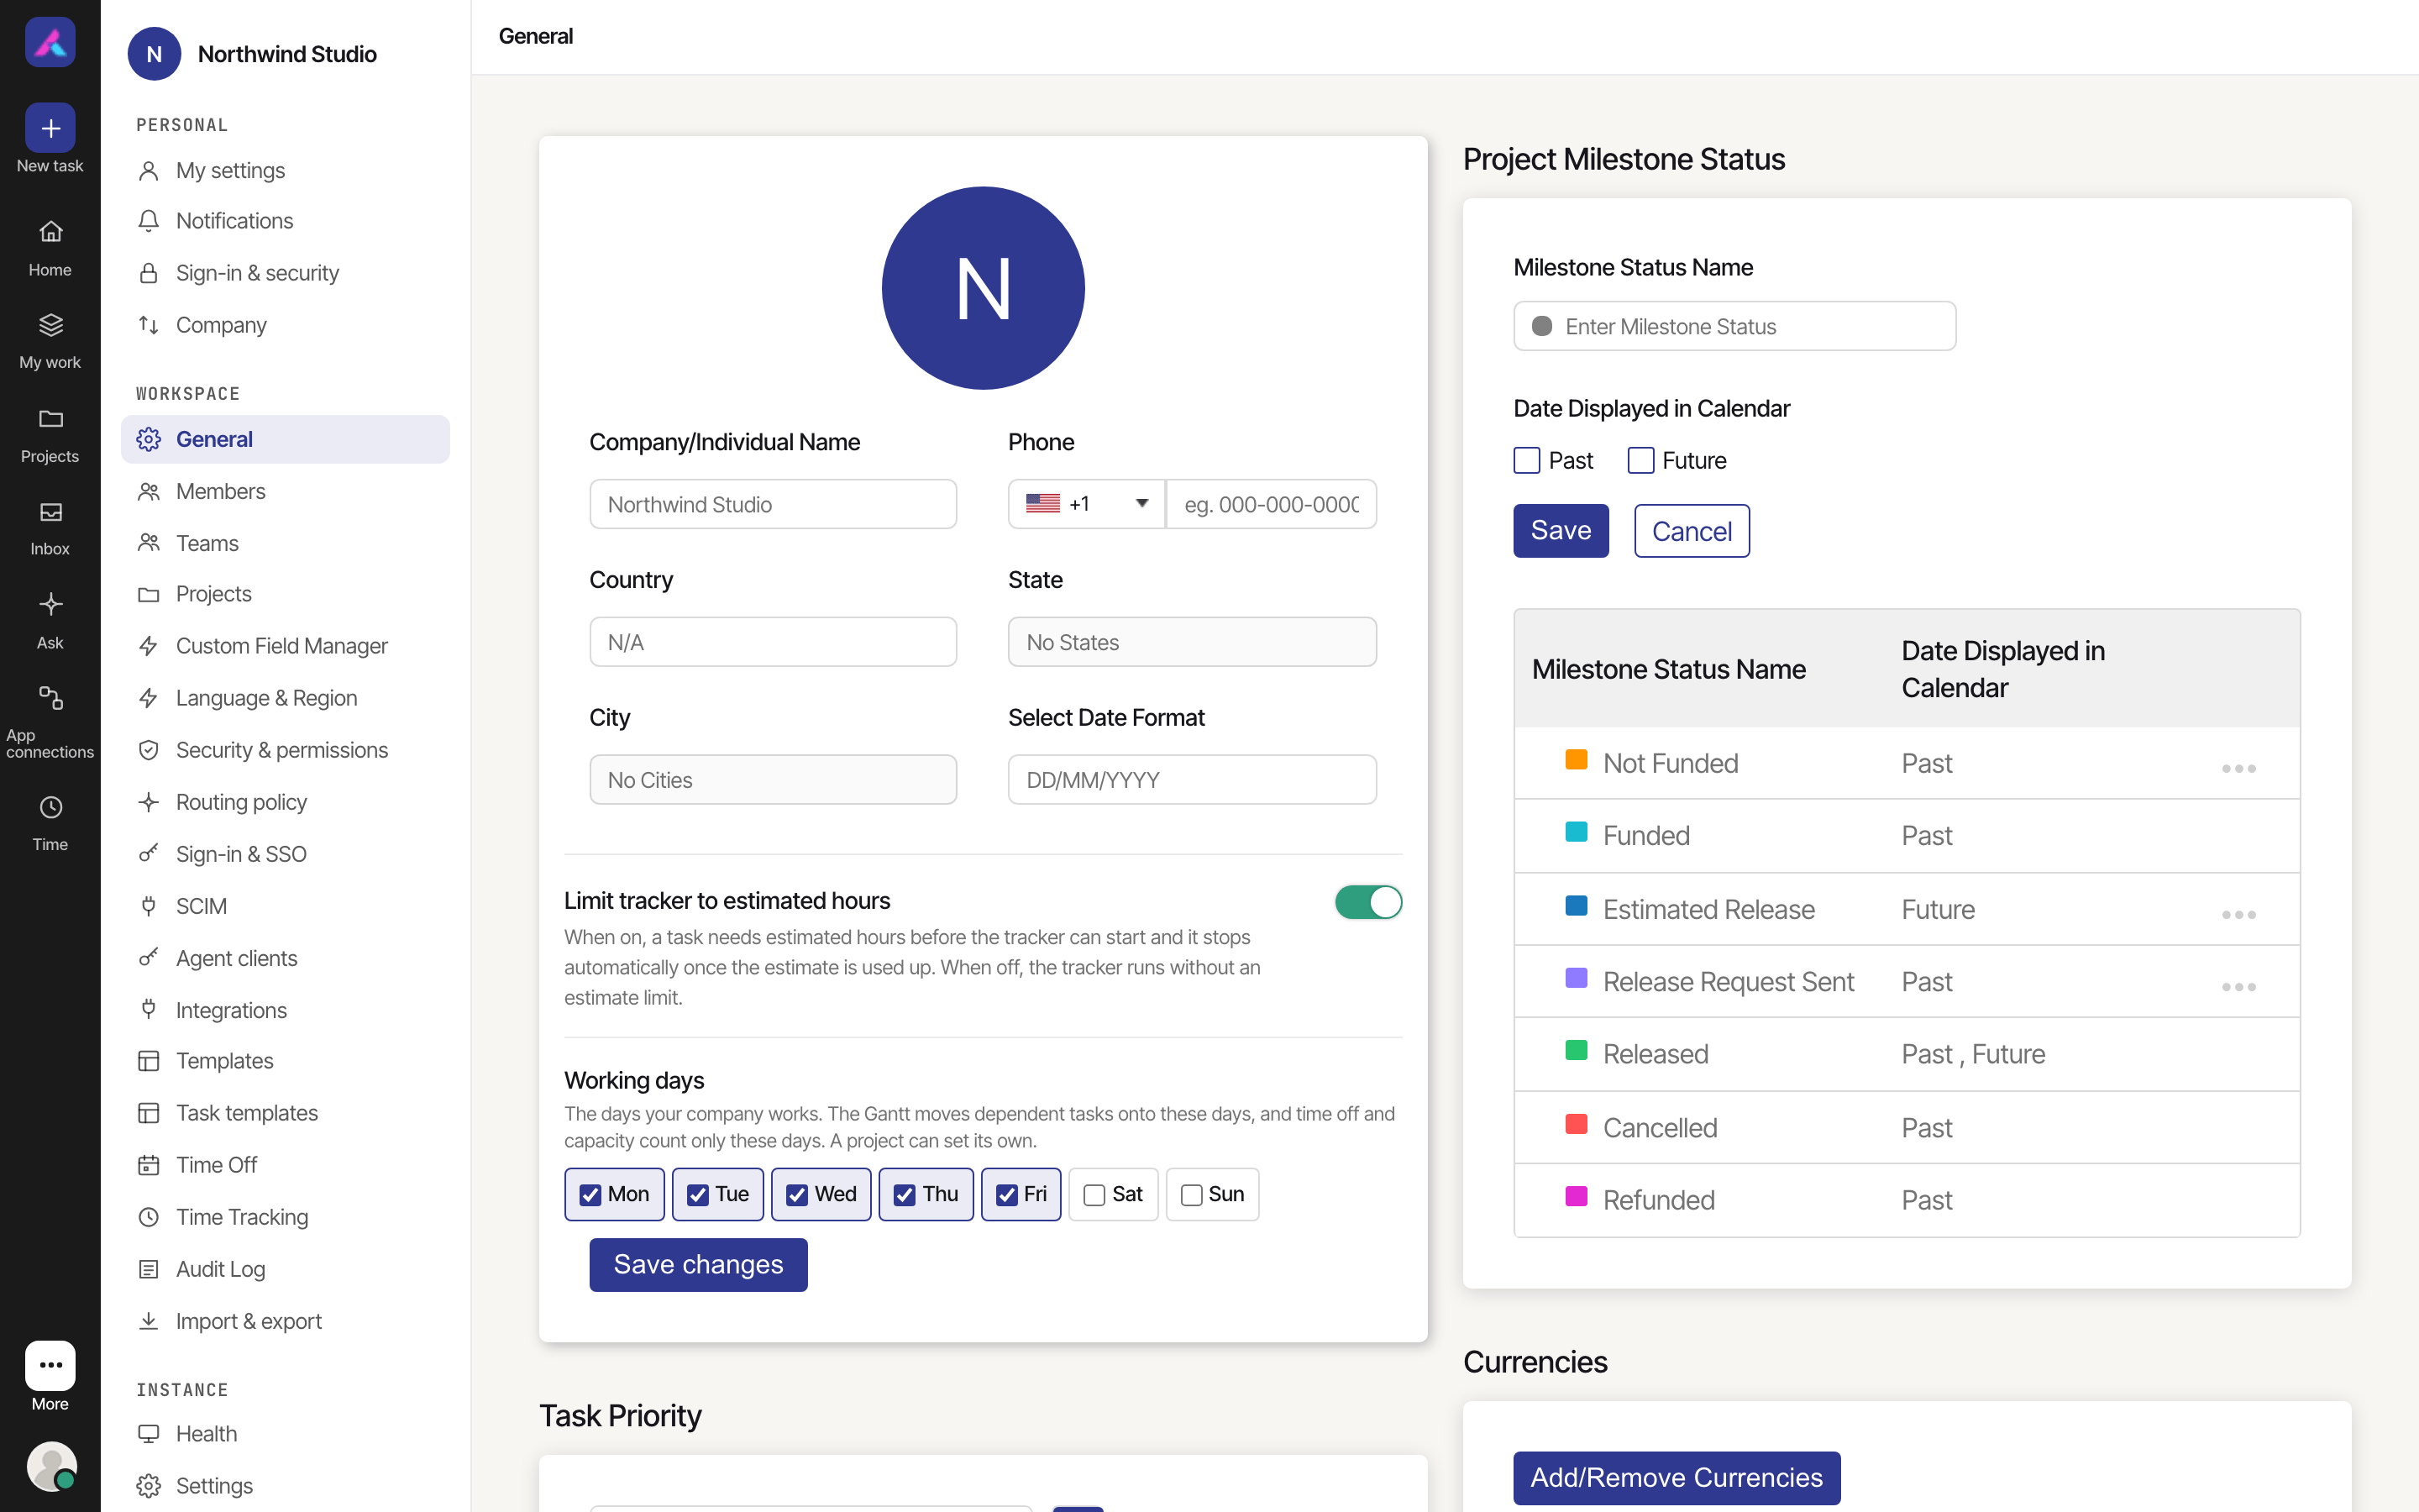
Task: Click the Northwind Studio workspace avatar
Action: pos(154,54)
